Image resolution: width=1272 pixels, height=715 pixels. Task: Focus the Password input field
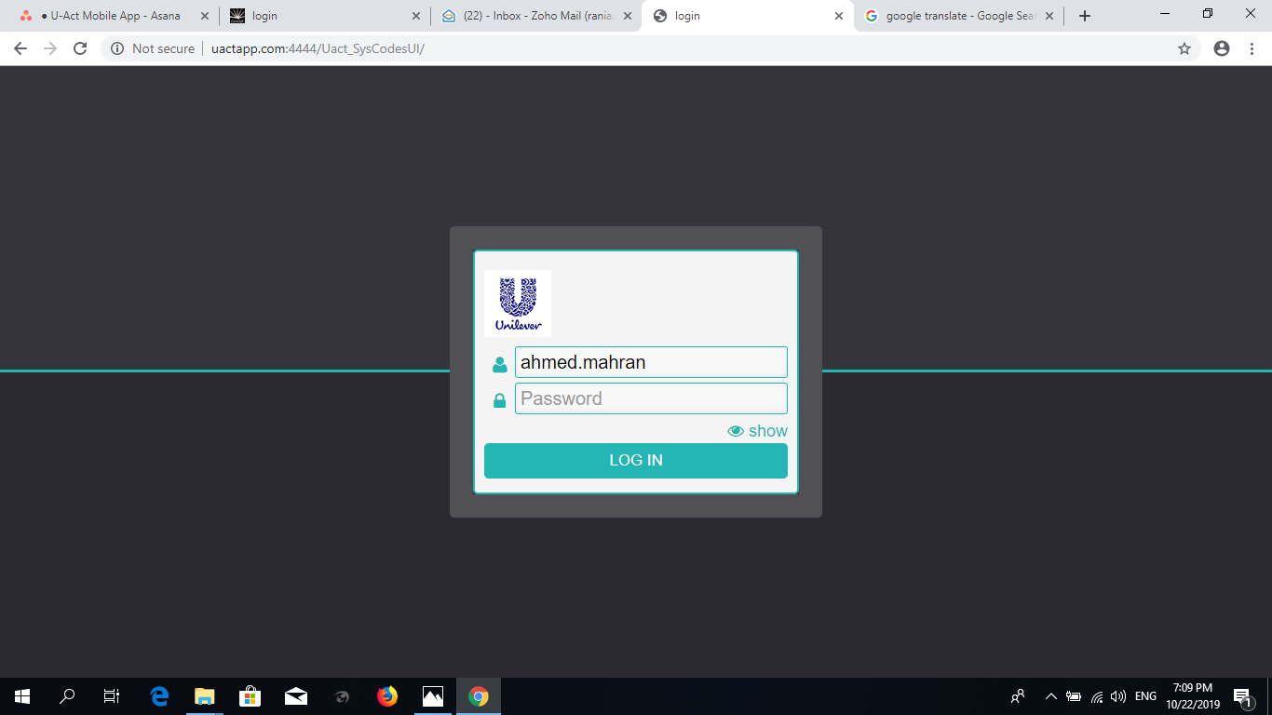651,398
